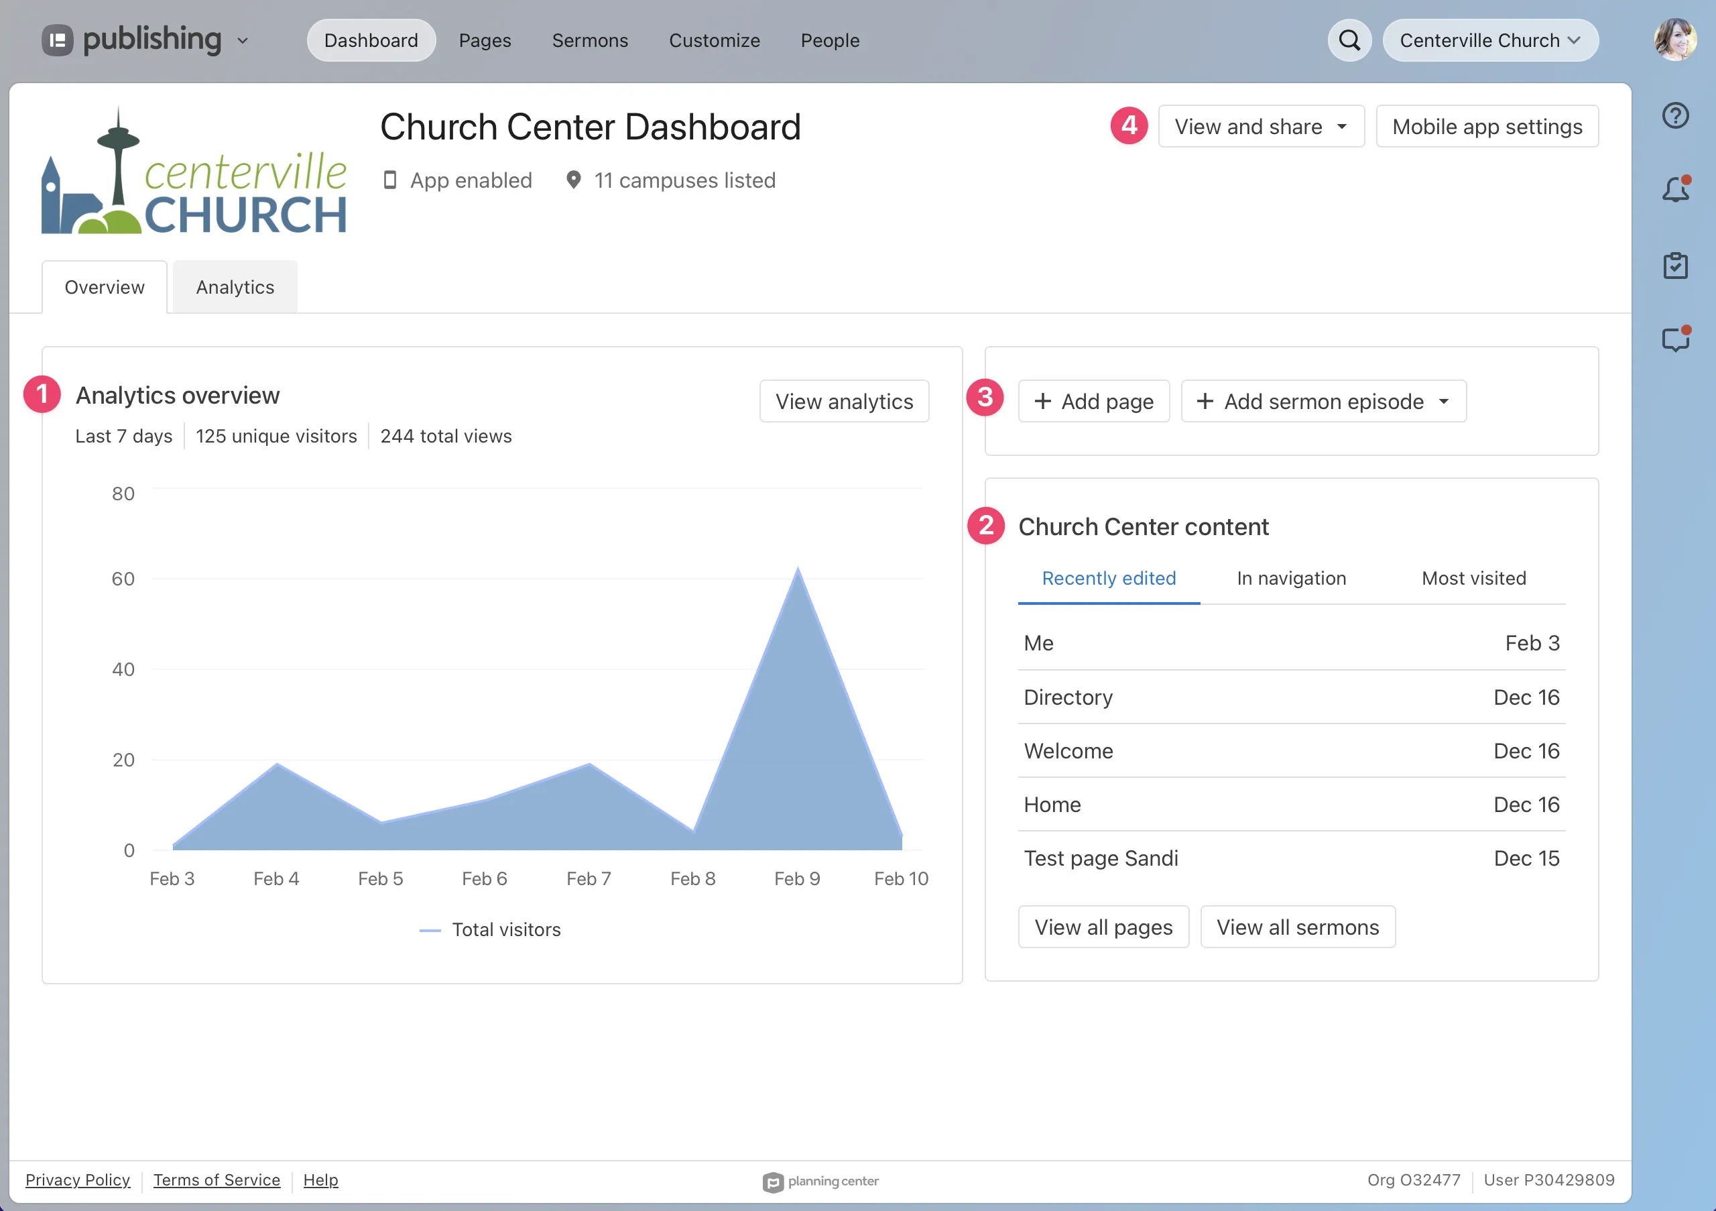
Task: Switch to the Analytics tab
Action: point(235,286)
